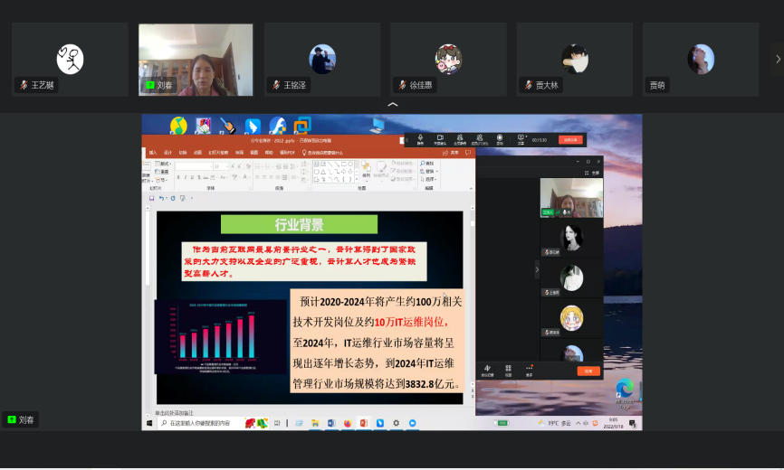
Task: Open the Windows Start menu icon
Action: click(x=149, y=423)
